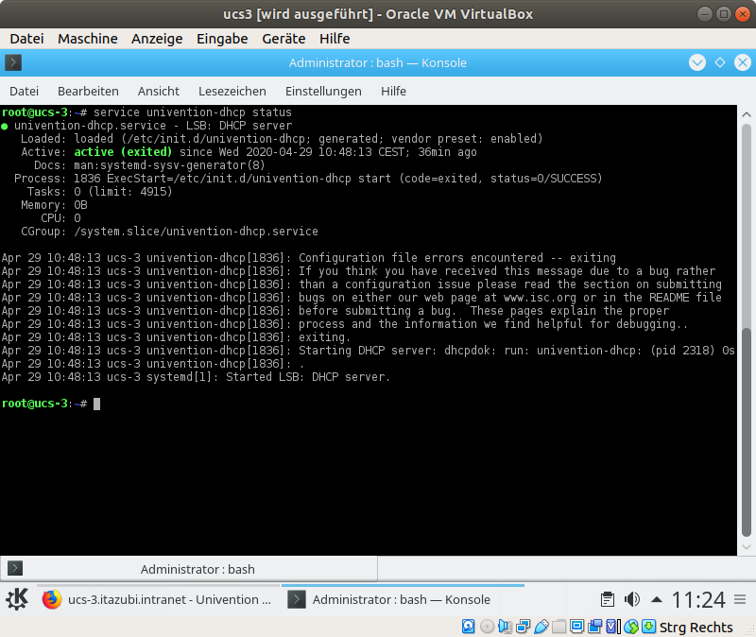Click VirtualBox mouse integration indicator
Screen dimensions: 756x637
click(630, 627)
